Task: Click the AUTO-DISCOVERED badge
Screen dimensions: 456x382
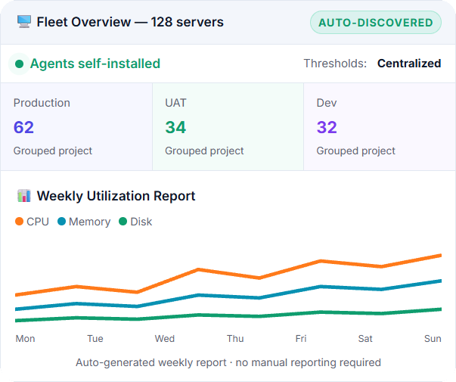Action: coord(375,23)
